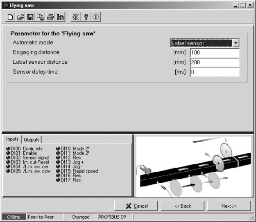The width and height of the screenshot is (256, 222).
Task: Click DI05: /Lim. sw. ccw entry
Action: 28,171
